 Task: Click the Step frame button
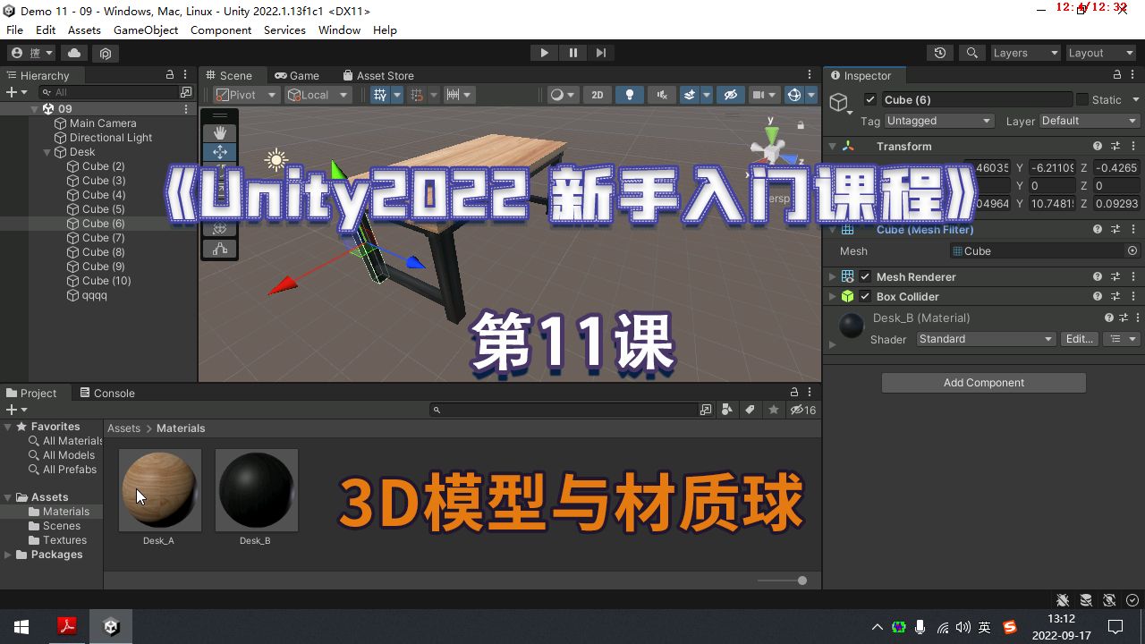click(601, 53)
